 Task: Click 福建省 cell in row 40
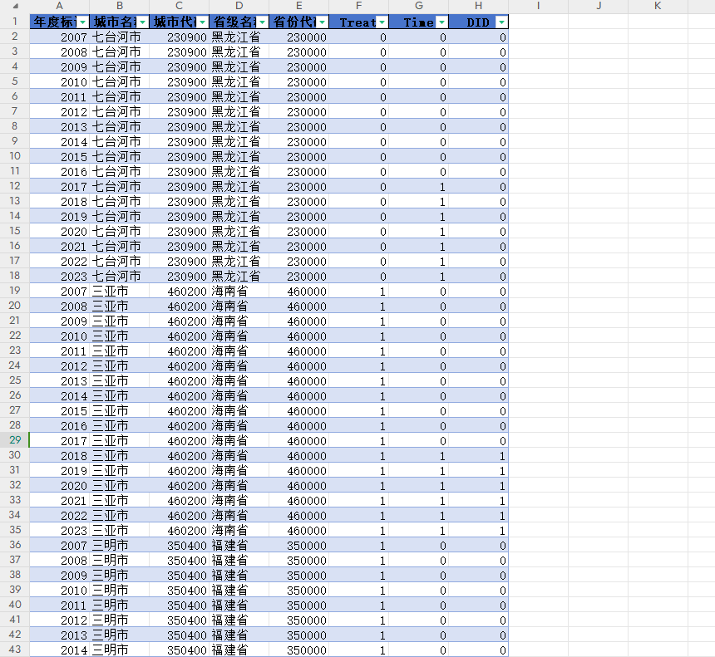(239, 605)
